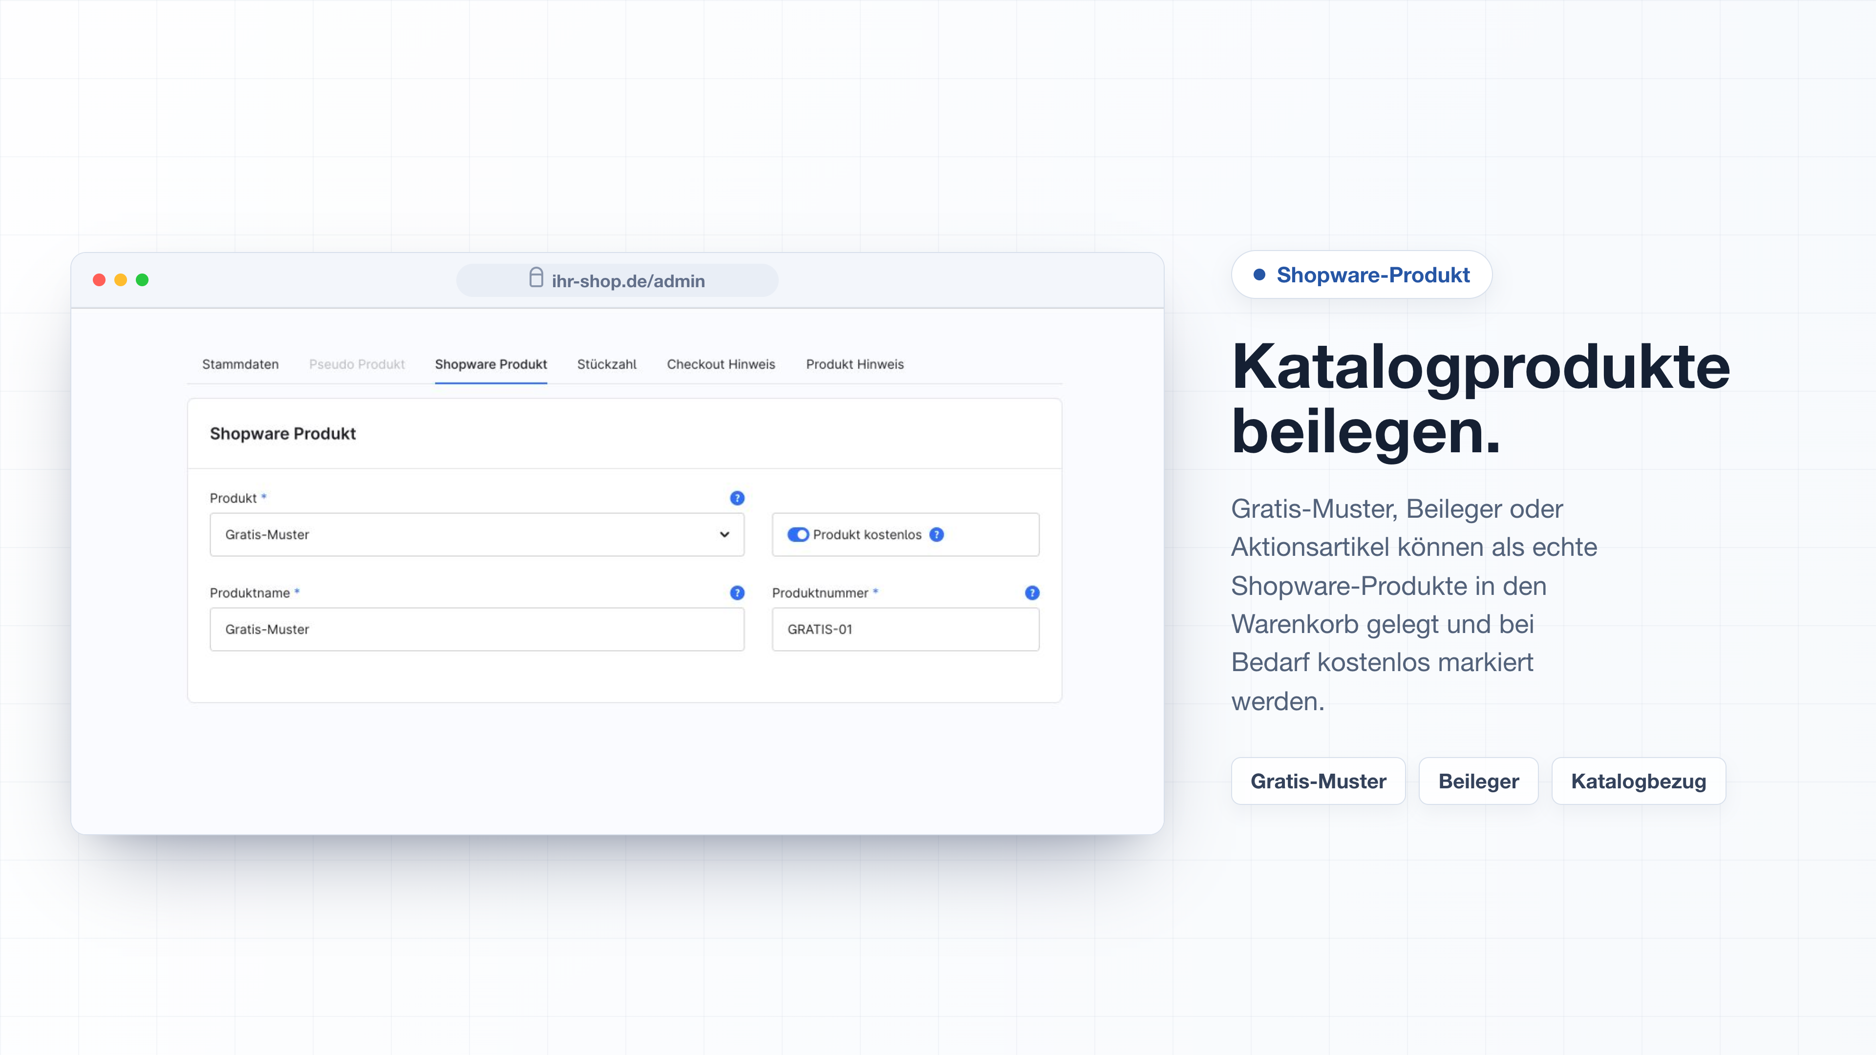Click the yellow minimize window dot
The image size is (1876, 1055).
point(121,279)
